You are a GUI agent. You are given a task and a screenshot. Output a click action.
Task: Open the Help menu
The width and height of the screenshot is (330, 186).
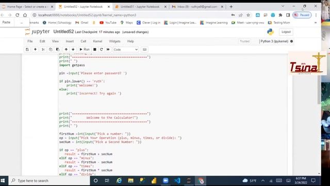pos(130,41)
